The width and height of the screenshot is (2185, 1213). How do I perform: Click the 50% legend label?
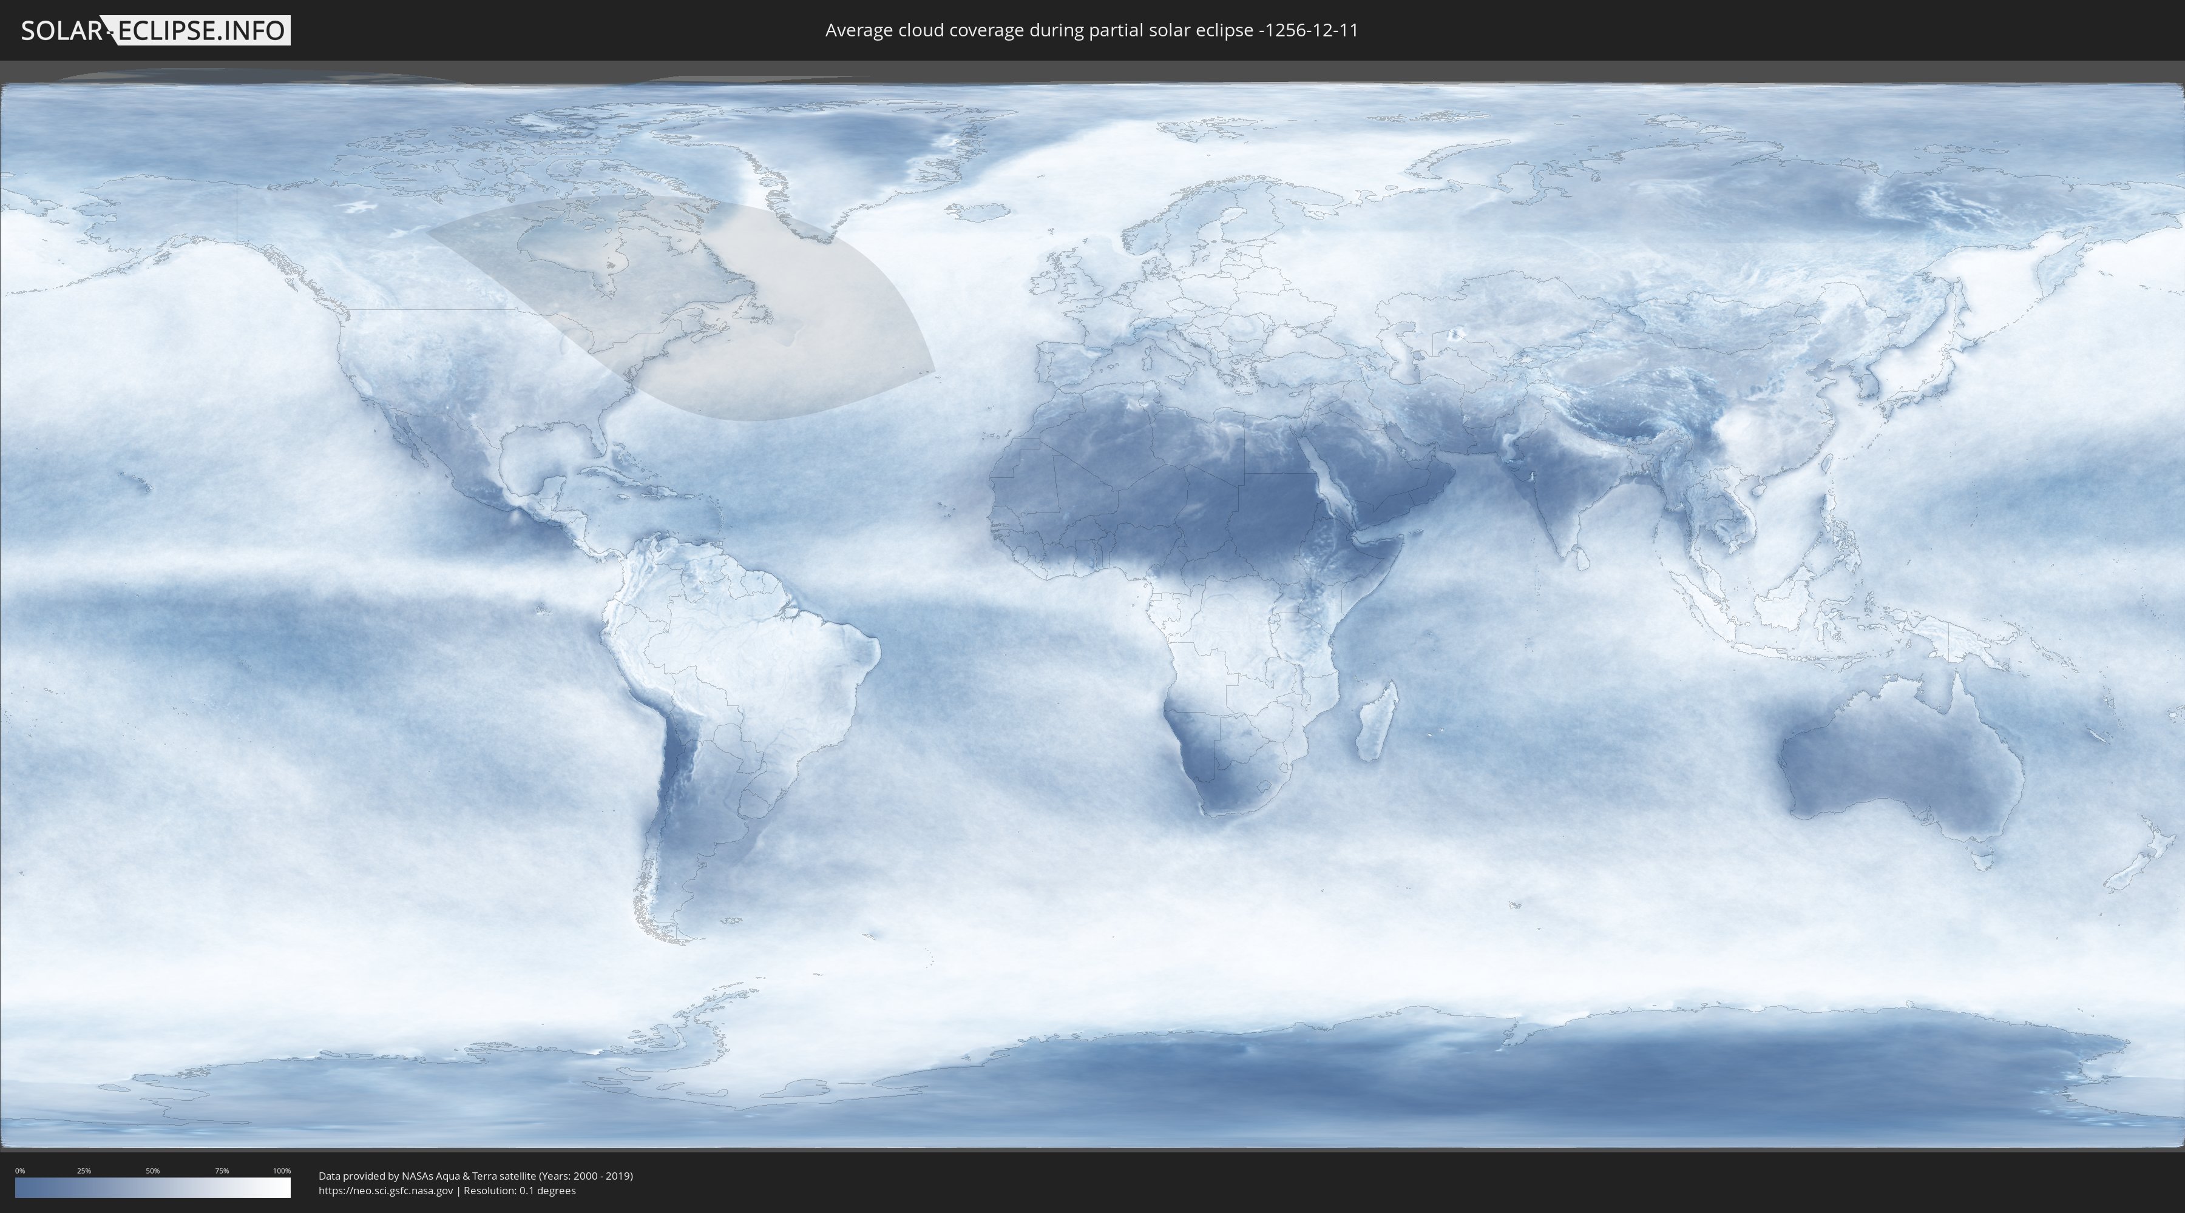(153, 1171)
